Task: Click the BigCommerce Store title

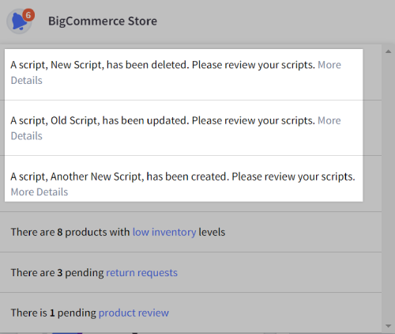Action: tap(103, 21)
